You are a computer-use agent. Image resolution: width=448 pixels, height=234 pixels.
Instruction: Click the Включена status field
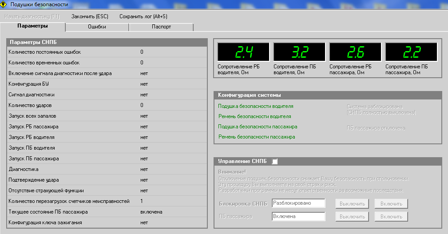tap(298, 216)
